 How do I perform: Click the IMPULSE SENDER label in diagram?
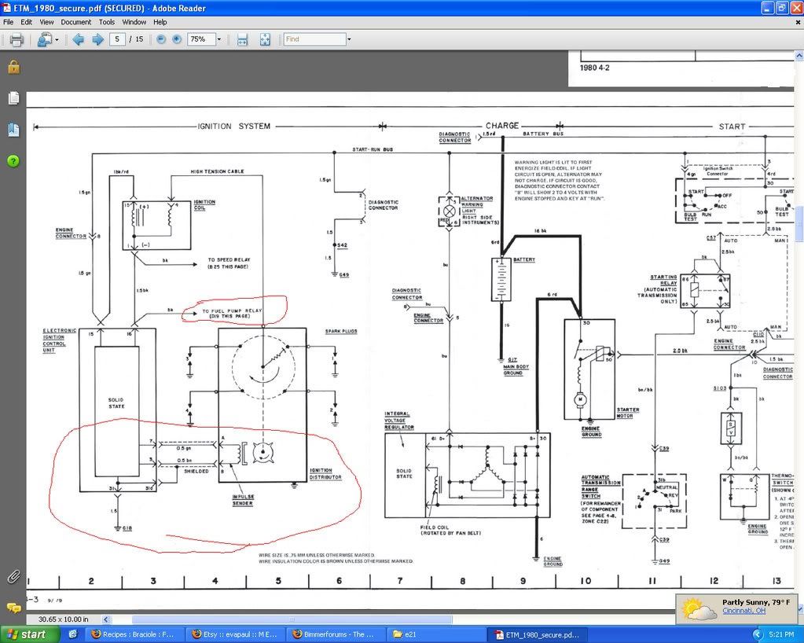[x=243, y=500]
